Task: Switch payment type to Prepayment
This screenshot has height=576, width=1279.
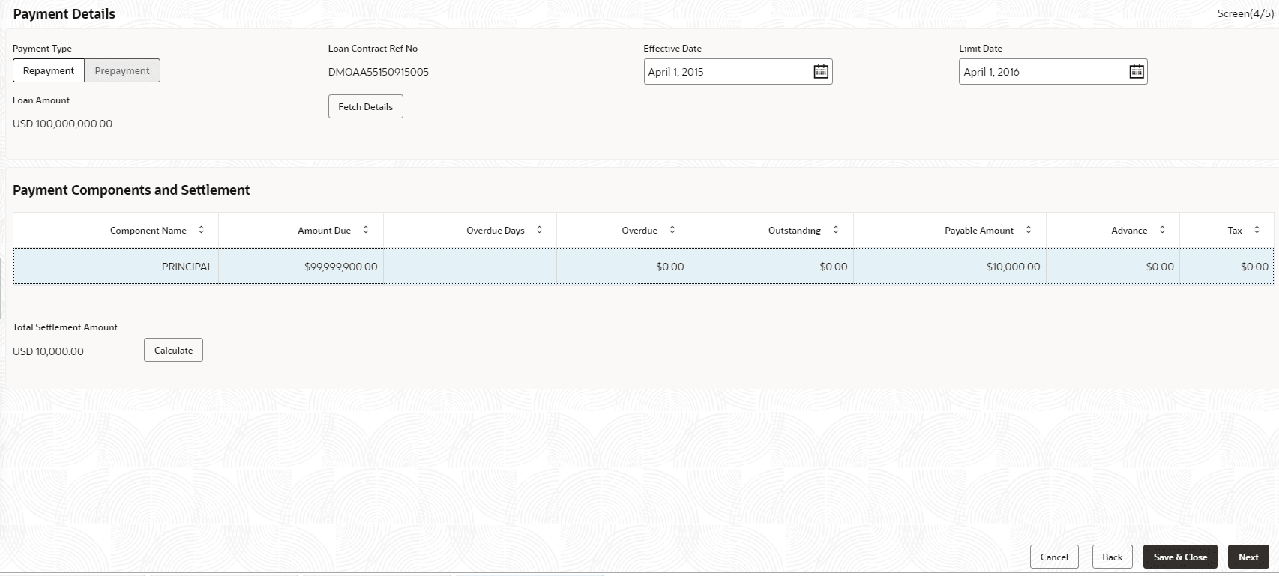Action: (122, 70)
